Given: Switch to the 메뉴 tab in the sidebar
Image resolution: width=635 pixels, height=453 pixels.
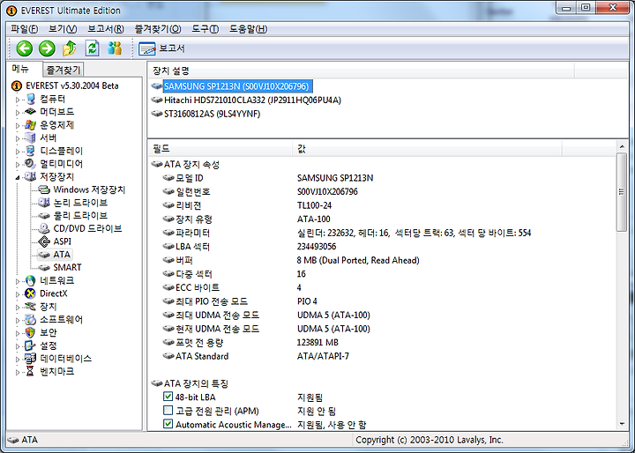Looking at the screenshot, I should point(20,69).
